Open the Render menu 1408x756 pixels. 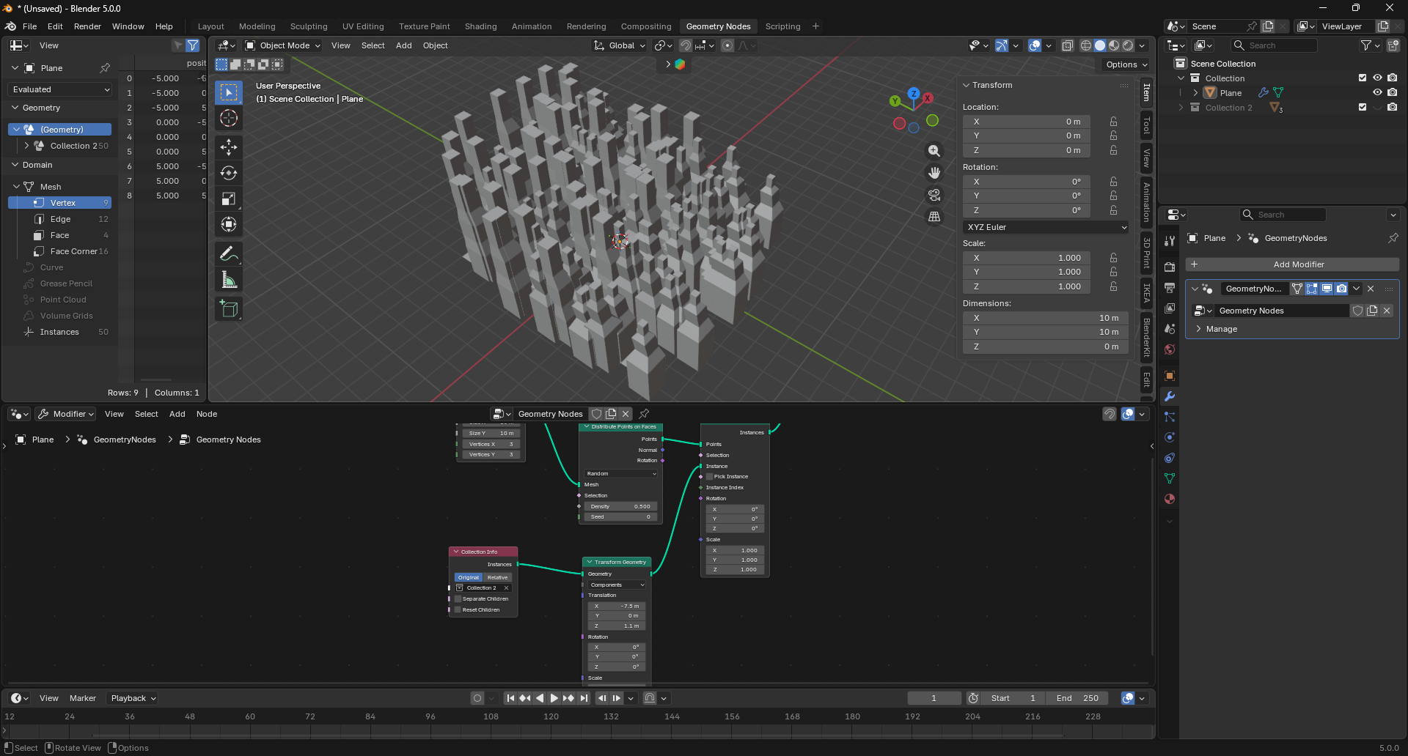pyautogui.click(x=87, y=26)
